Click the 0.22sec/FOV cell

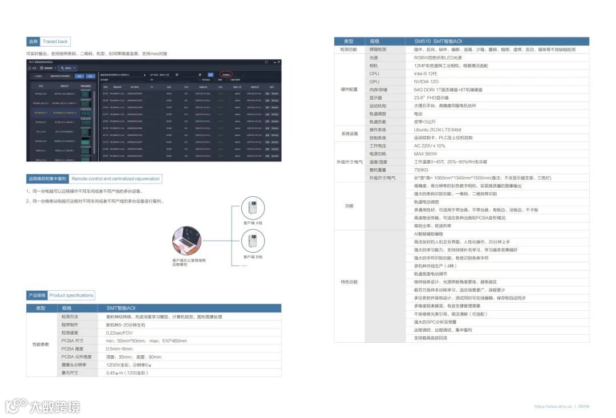189,333
